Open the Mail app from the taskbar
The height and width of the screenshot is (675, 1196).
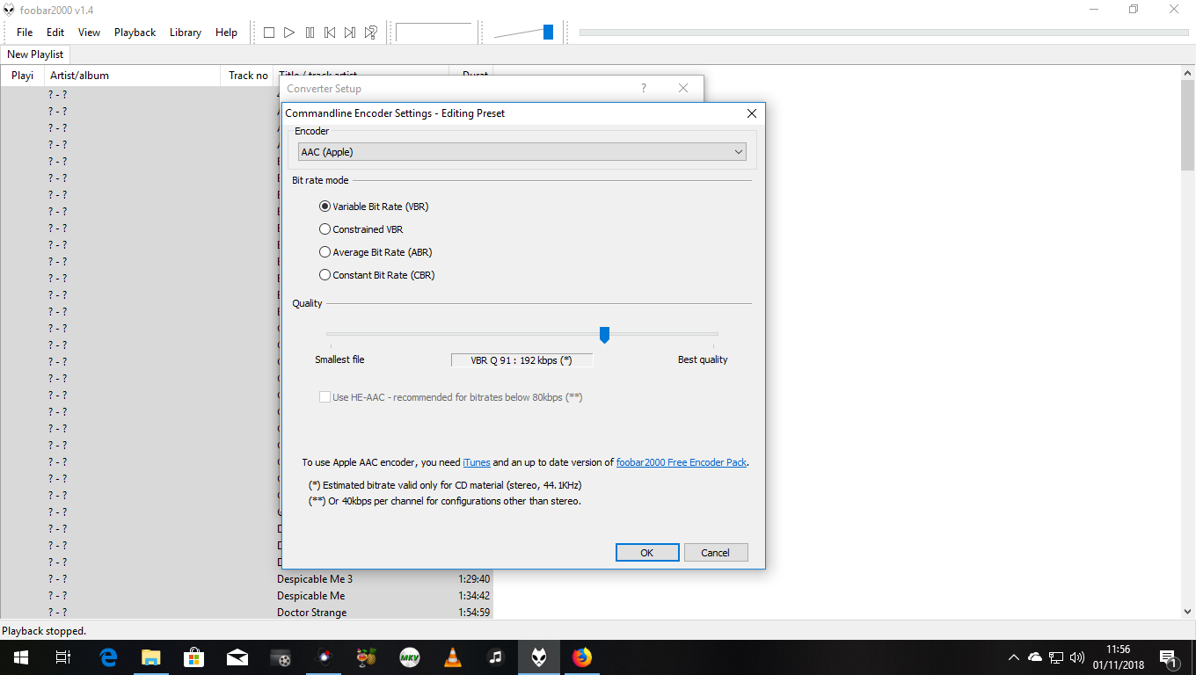tap(237, 657)
